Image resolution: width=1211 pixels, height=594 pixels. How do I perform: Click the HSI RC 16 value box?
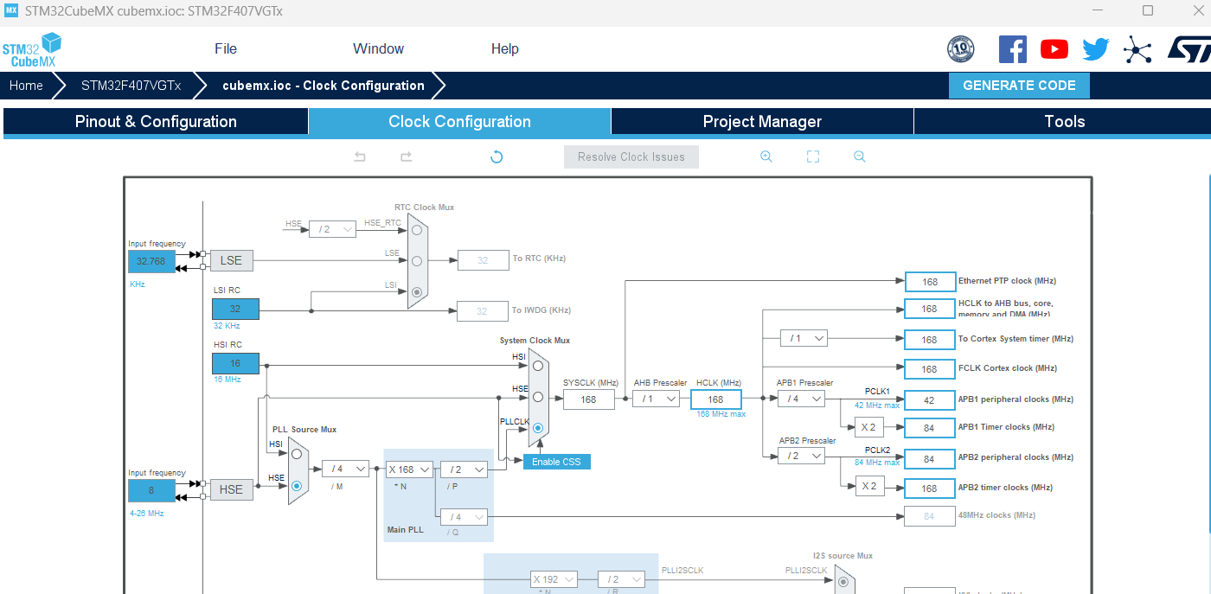[235, 363]
